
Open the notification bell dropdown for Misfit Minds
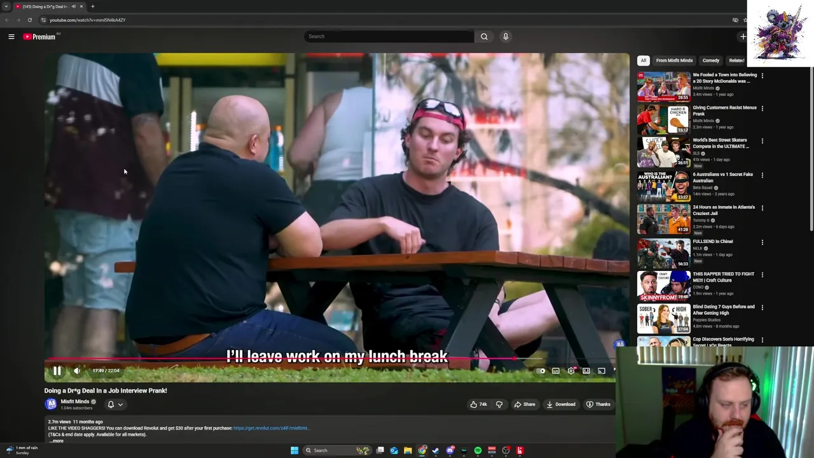pyautogui.click(x=115, y=405)
